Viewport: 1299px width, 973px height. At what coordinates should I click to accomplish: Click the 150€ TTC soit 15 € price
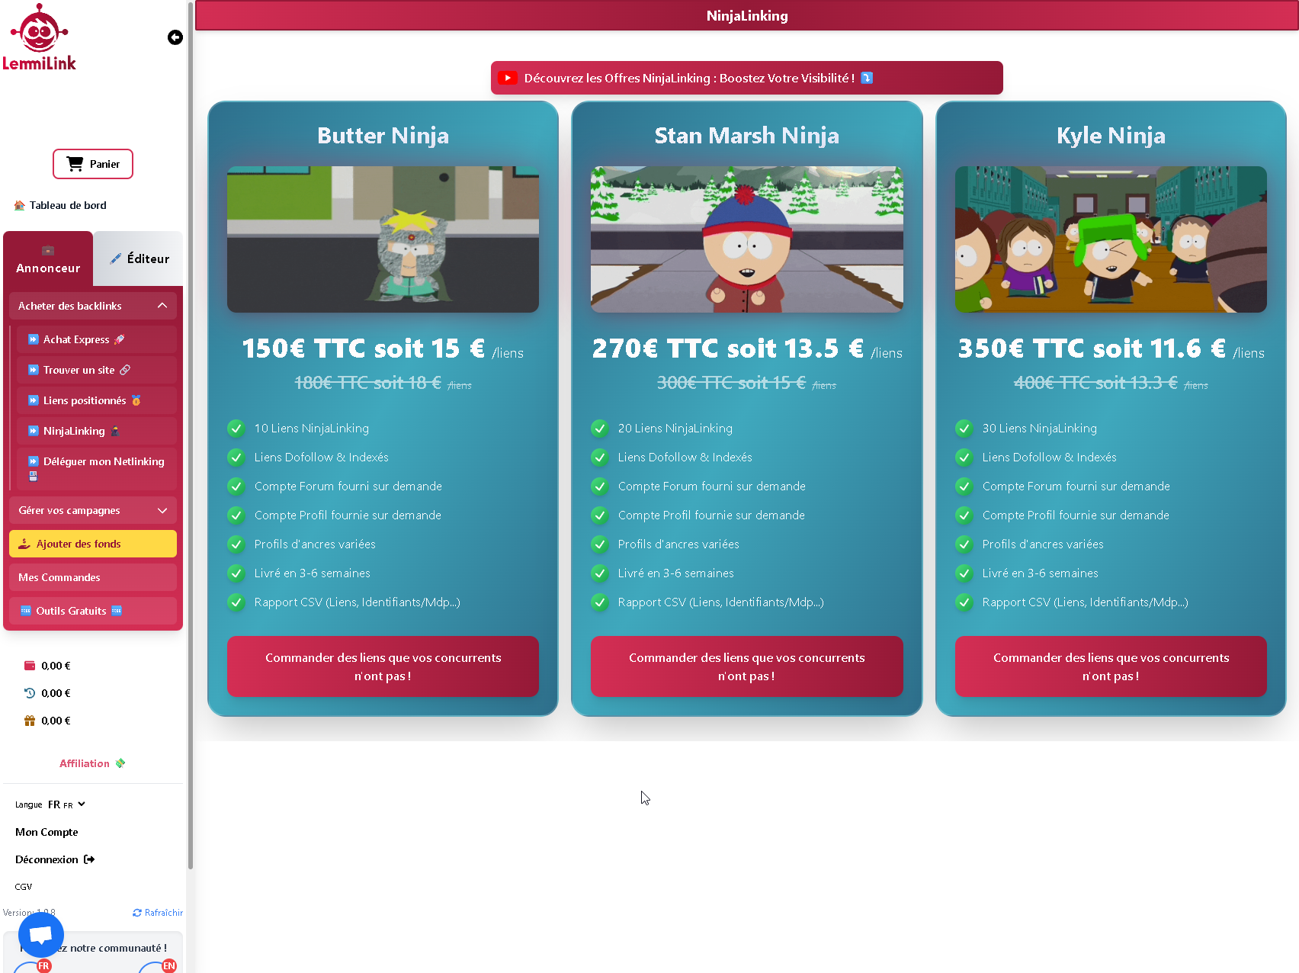coord(364,348)
